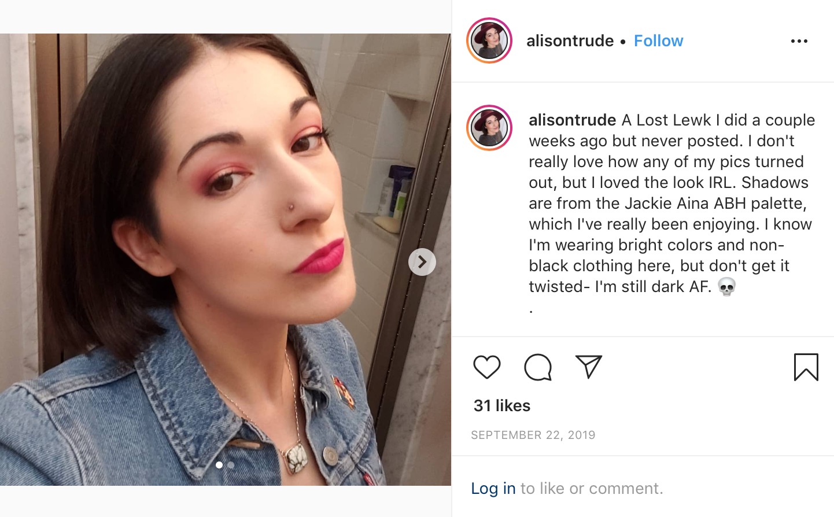Click Log in to comment
Viewport: 834px width, 517px height.
(x=493, y=489)
